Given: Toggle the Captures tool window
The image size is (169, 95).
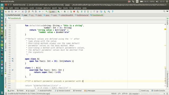Looking at the screenshot, I should click(x=6, y=47).
